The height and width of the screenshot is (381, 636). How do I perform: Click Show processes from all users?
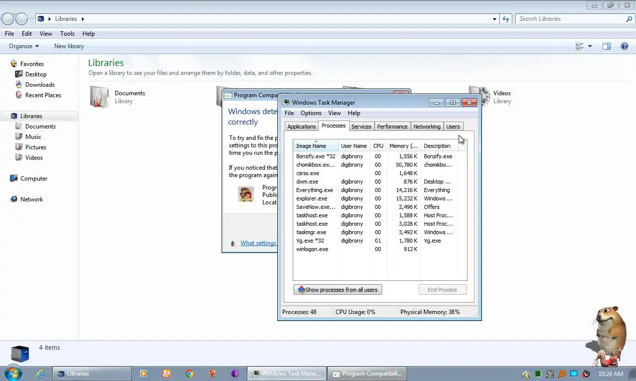coord(338,290)
